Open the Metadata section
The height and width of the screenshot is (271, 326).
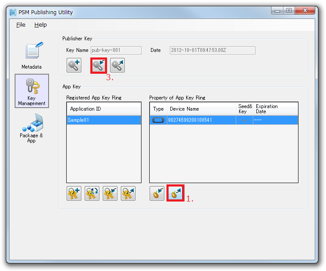[x=32, y=56]
